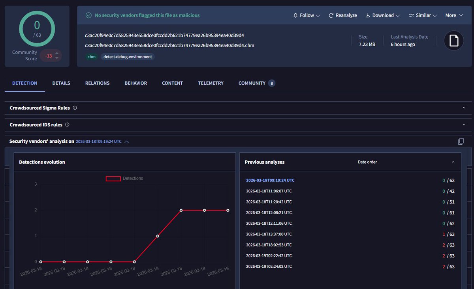Click the first chart data point
Image resolution: width=474 pixels, height=289 pixels.
pos(41,262)
